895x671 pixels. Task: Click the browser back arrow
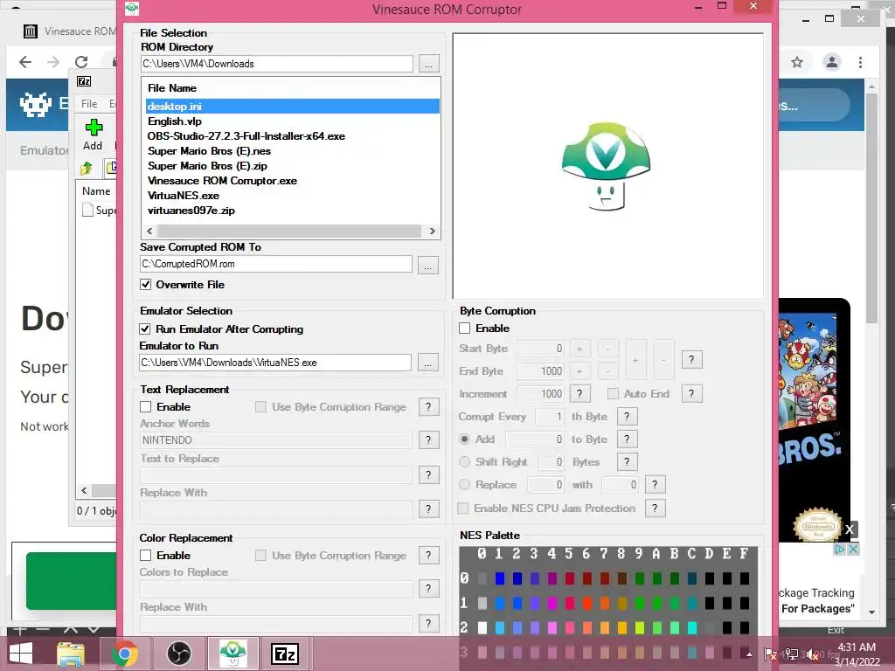click(x=25, y=62)
